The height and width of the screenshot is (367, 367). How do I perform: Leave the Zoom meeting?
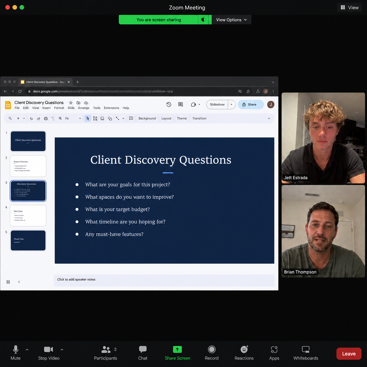click(x=349, y=354)
